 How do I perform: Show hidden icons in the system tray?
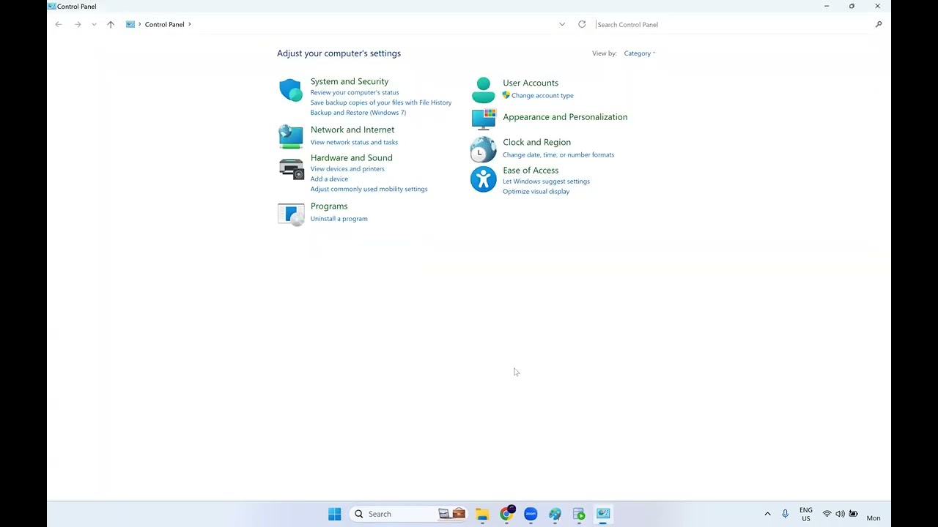pos(767,514)
